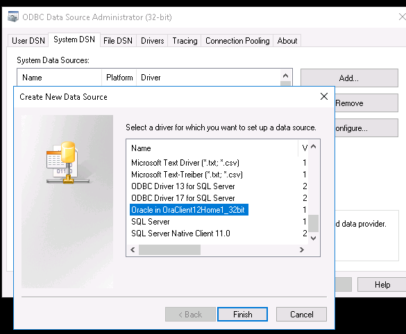
Task: Switch to the User DSN tab
Action: [x=28, y=41]
